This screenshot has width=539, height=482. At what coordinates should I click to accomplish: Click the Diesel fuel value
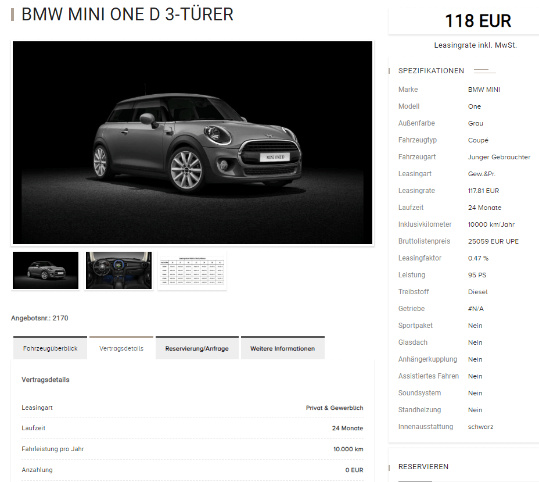click(478, 292)
